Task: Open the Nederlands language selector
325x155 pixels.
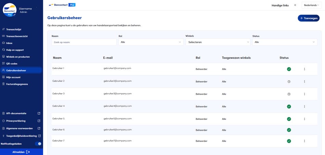Action: click(311, 5)
